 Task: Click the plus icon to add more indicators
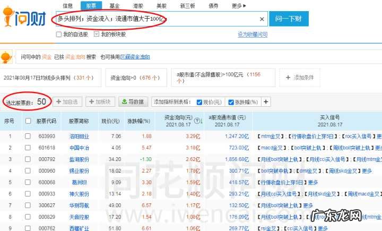point(266,102)
